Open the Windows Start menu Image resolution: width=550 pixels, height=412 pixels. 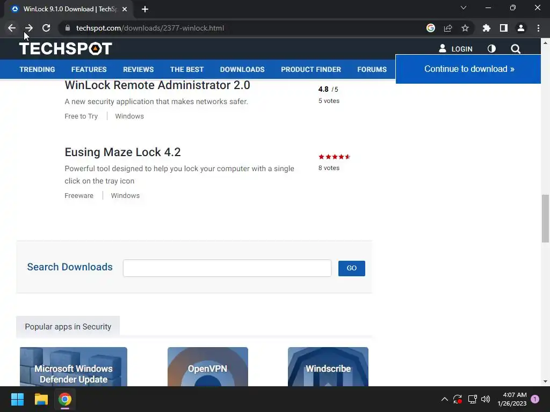17,399
